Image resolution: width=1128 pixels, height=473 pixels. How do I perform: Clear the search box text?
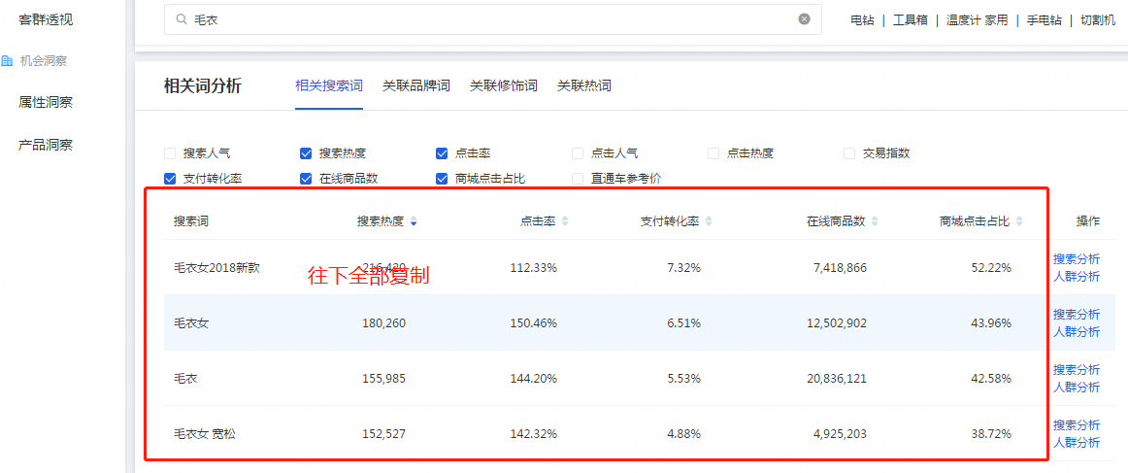point(805,19)
